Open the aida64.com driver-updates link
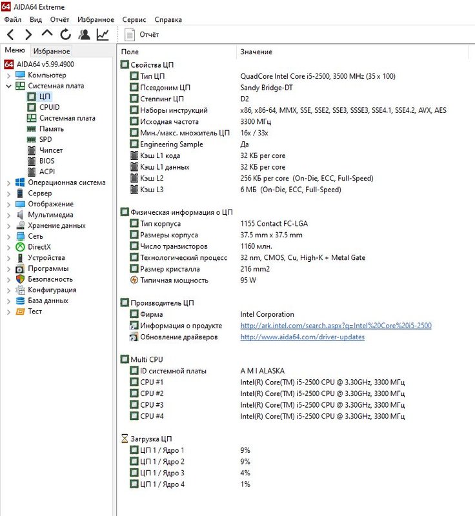Screen dimensions: 475x516 pos(302,337)
